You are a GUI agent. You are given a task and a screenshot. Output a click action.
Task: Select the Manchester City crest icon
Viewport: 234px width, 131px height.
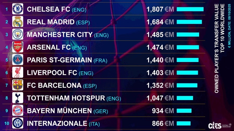click(18, 34)
